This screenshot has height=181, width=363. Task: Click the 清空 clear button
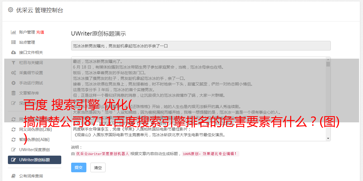[98, 168]
